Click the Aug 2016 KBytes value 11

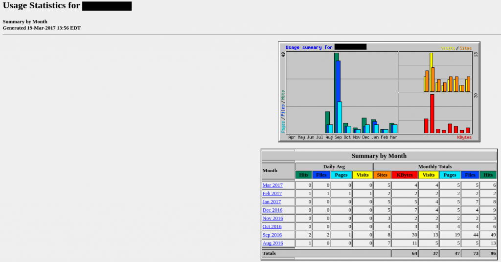click(x=414, y=243)
